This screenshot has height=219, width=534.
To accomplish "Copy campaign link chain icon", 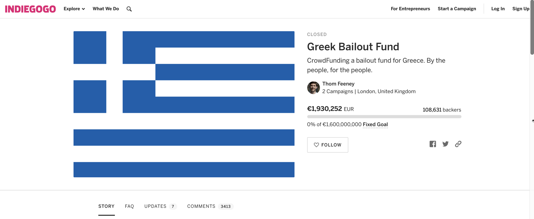I will point(458,144).
